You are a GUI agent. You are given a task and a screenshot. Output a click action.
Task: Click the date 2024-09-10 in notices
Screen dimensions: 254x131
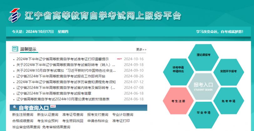click(x=134, y=70)
